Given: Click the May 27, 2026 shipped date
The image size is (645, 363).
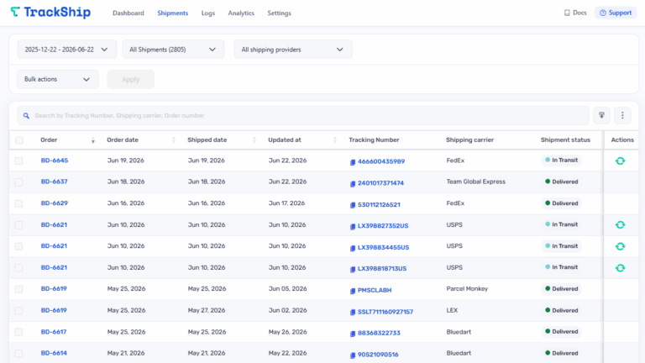Looking at the screenshot, I should (x=207, y=310).
